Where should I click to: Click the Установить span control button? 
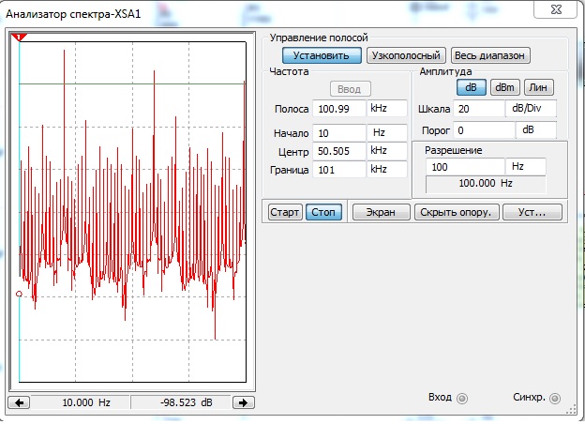pos(322,55)
